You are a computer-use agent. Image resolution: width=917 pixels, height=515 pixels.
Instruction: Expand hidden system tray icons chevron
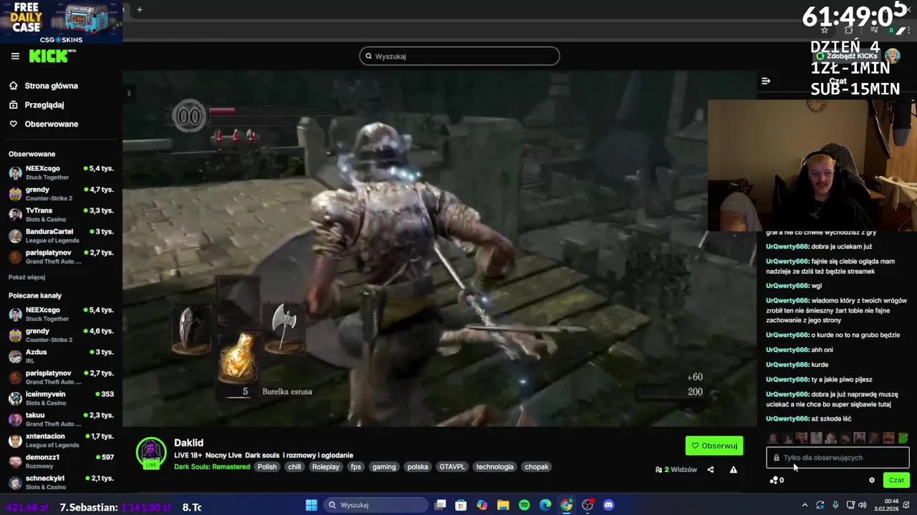pos(805,505)
